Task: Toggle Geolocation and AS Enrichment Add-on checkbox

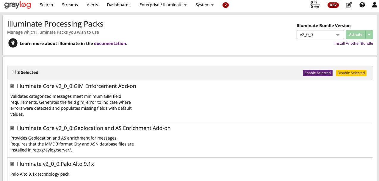Action: [x=12, y=128]
